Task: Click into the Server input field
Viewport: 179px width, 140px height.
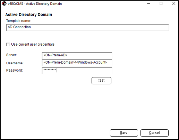Action: click(x=77, y=56)
